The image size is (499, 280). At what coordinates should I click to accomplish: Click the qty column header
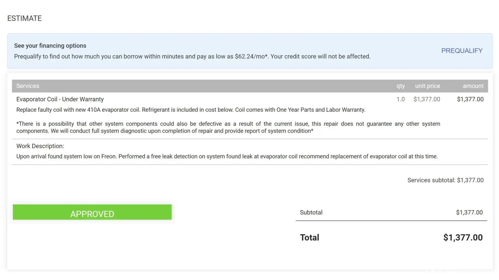click(400, 86)
